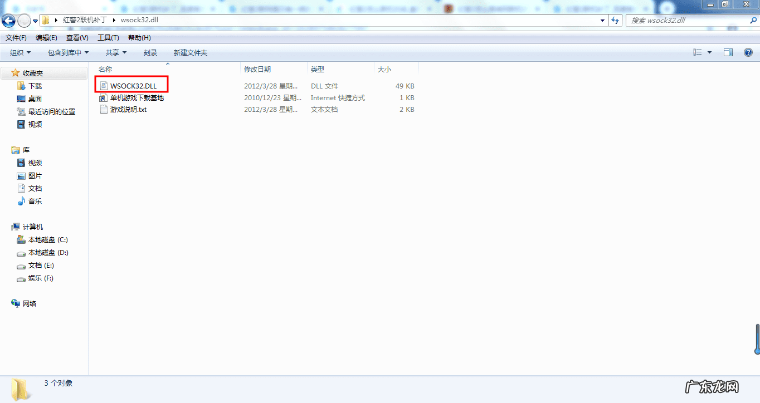Expand the 包含到库中 dropdown
Image resolution: width=760 pixels, height=403 pixels.
pyautogui.click(x=68, y=52)
